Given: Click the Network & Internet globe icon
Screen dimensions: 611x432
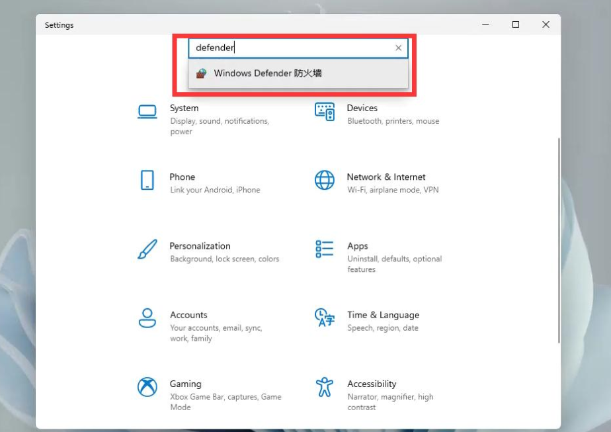Looking at the screenshot, I should coord(324,180).
